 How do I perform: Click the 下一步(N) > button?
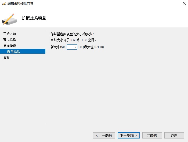click(129, 136)
